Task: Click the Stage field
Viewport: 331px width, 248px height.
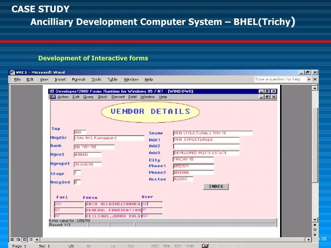Action: (77, 173)
